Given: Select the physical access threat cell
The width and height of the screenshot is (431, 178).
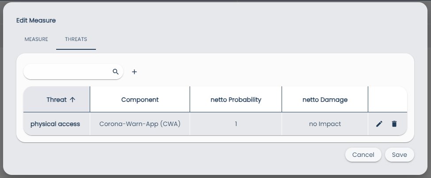Looking at the screenshot, I should coord(55,124).
